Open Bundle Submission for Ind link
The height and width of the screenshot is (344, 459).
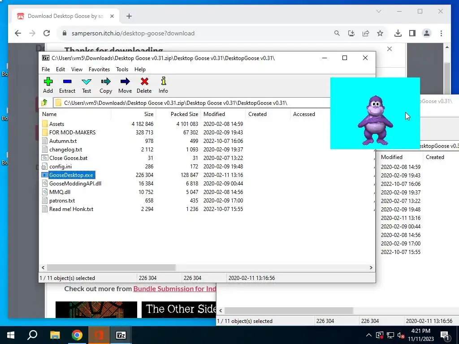pyautogui.click(x=174, y=289)
